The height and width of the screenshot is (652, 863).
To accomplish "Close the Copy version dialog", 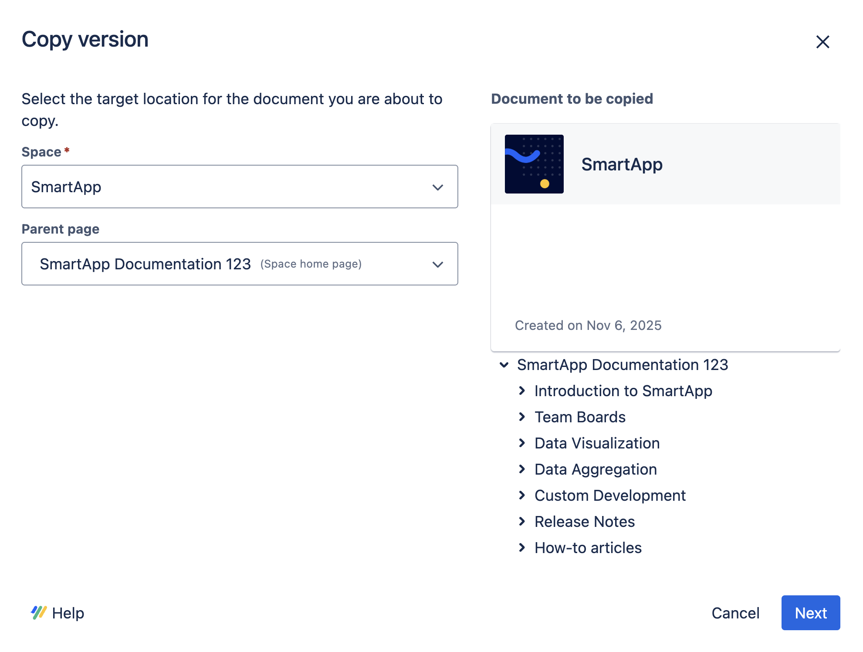I will tap(822, 42).
